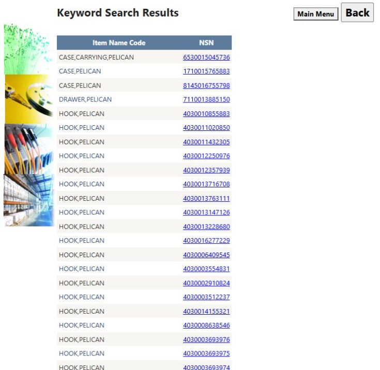Open NSN link 6530015045736

(206, 57)
